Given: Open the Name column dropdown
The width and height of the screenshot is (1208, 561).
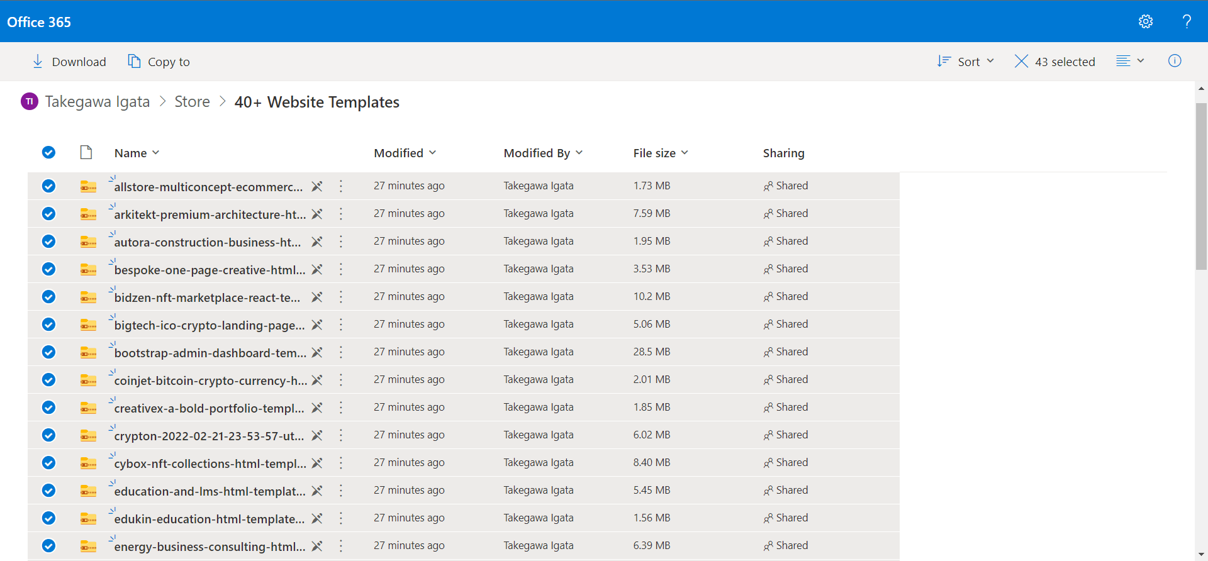Looking at the screenshot, I should 137,153.
